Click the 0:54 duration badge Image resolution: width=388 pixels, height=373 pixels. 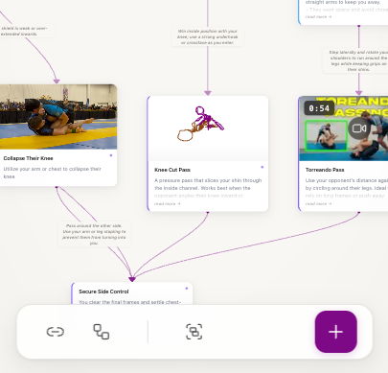(319, 108)
